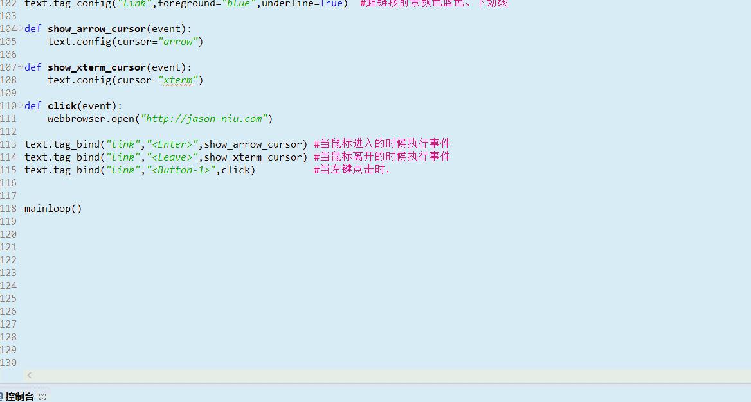Click the "Link" tag string on line 113
Image resolution: width=751 pixels, height=402 pixels.
[x=123, y=144]
